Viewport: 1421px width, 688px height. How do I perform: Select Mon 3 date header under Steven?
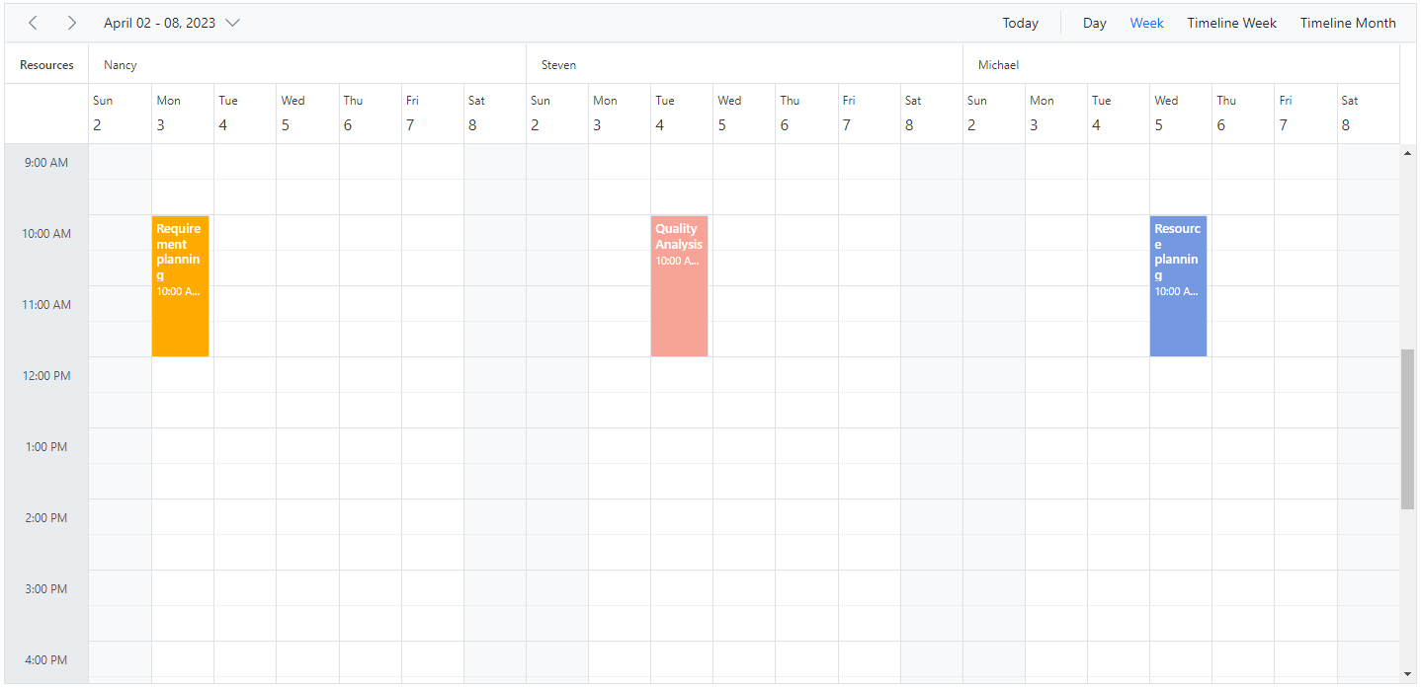click(x=620, y=114)
